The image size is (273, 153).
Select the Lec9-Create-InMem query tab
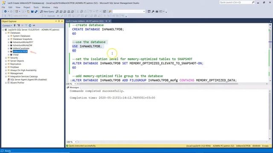(85, 21)
